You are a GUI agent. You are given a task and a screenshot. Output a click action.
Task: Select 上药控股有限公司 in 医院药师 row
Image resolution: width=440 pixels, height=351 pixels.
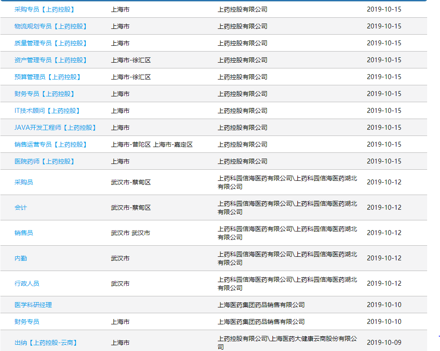click(243, 161)
